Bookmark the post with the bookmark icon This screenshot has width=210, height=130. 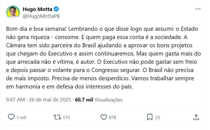[150, 117]
